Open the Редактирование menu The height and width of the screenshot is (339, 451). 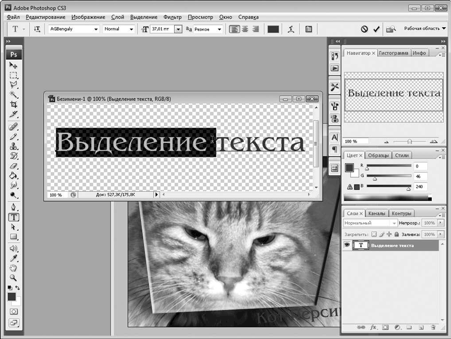click(46, 17)
